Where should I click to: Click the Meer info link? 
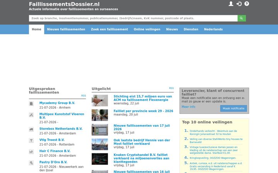(188, 107)
